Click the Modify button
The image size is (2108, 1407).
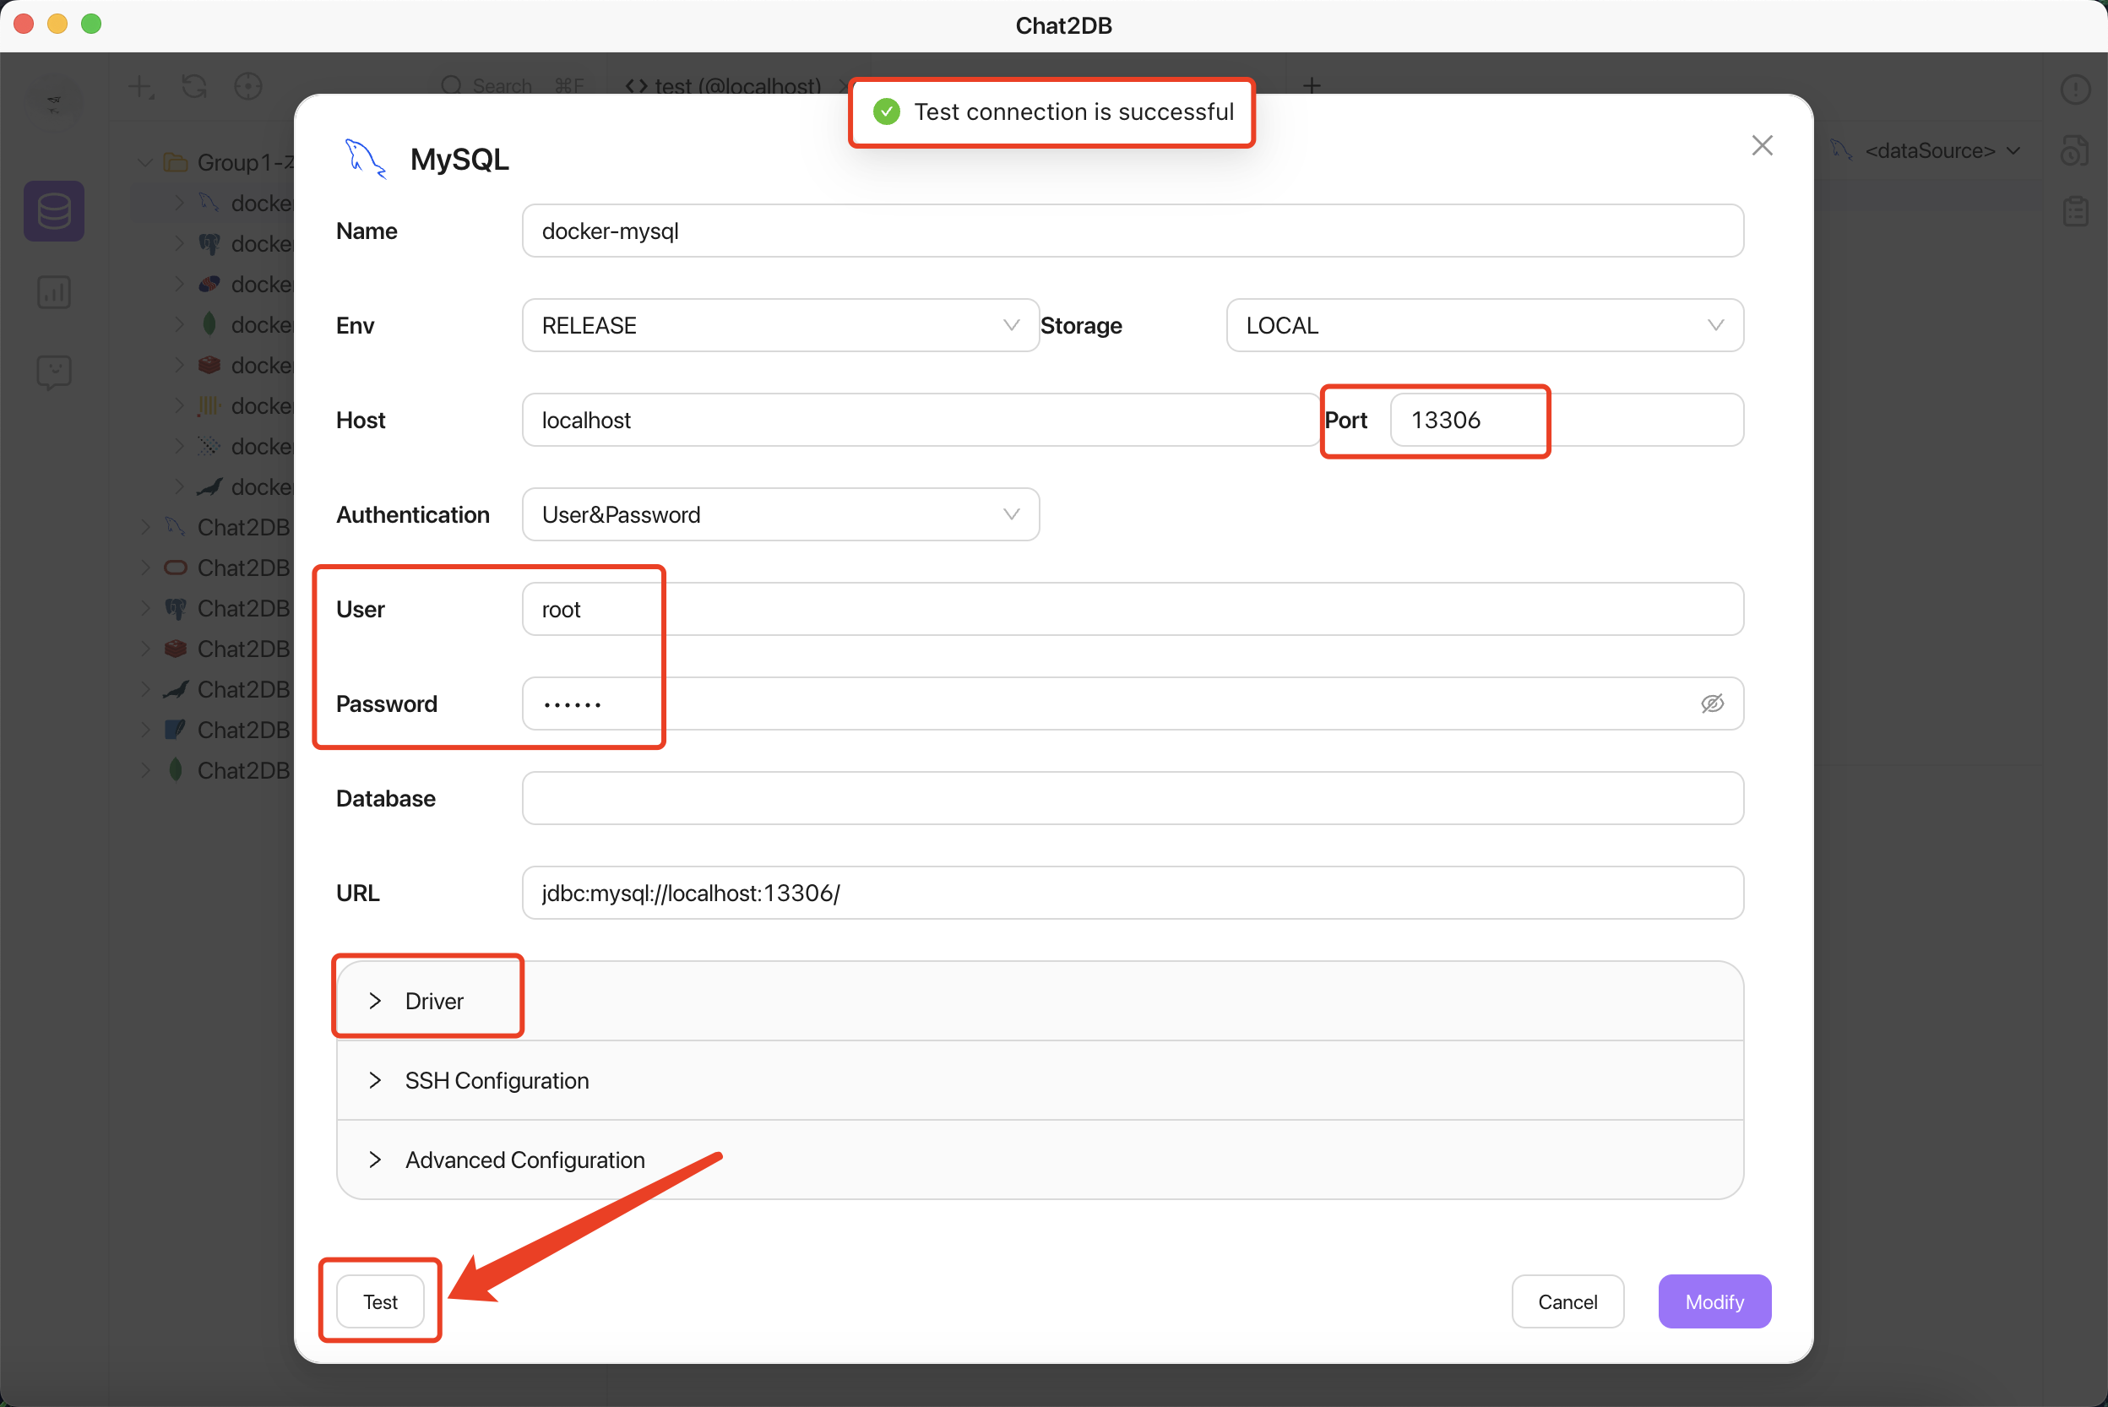pyautogui.click(x=1714, y=1302)
